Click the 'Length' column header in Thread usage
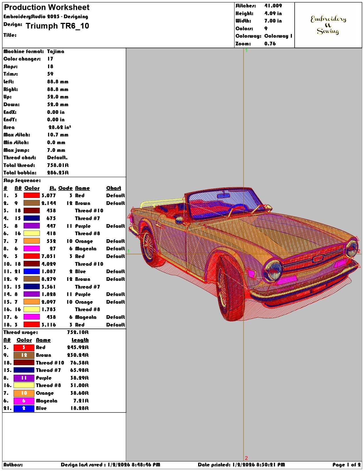This screenshot has height=471, width=364. (x=80, y=340)
